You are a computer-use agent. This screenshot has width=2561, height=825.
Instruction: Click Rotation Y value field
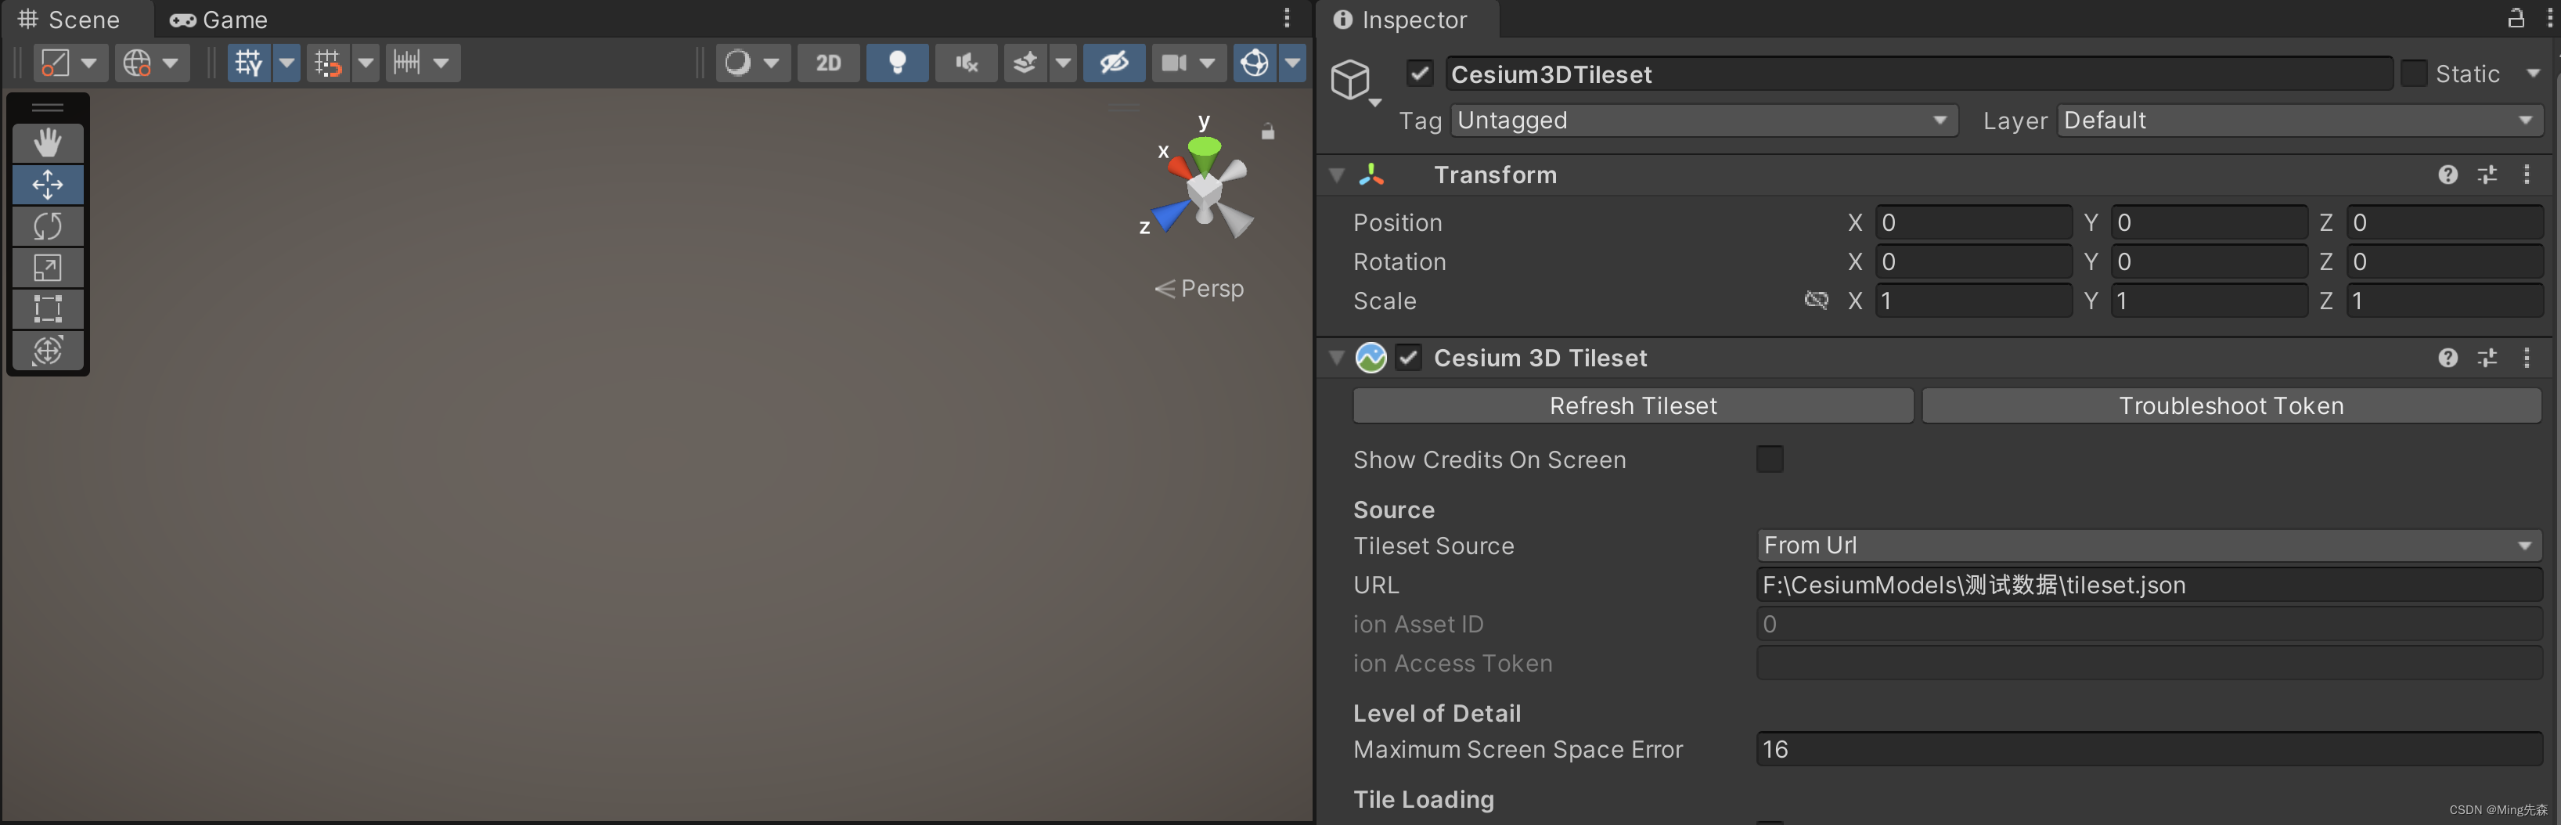[x=2208, y=261]
